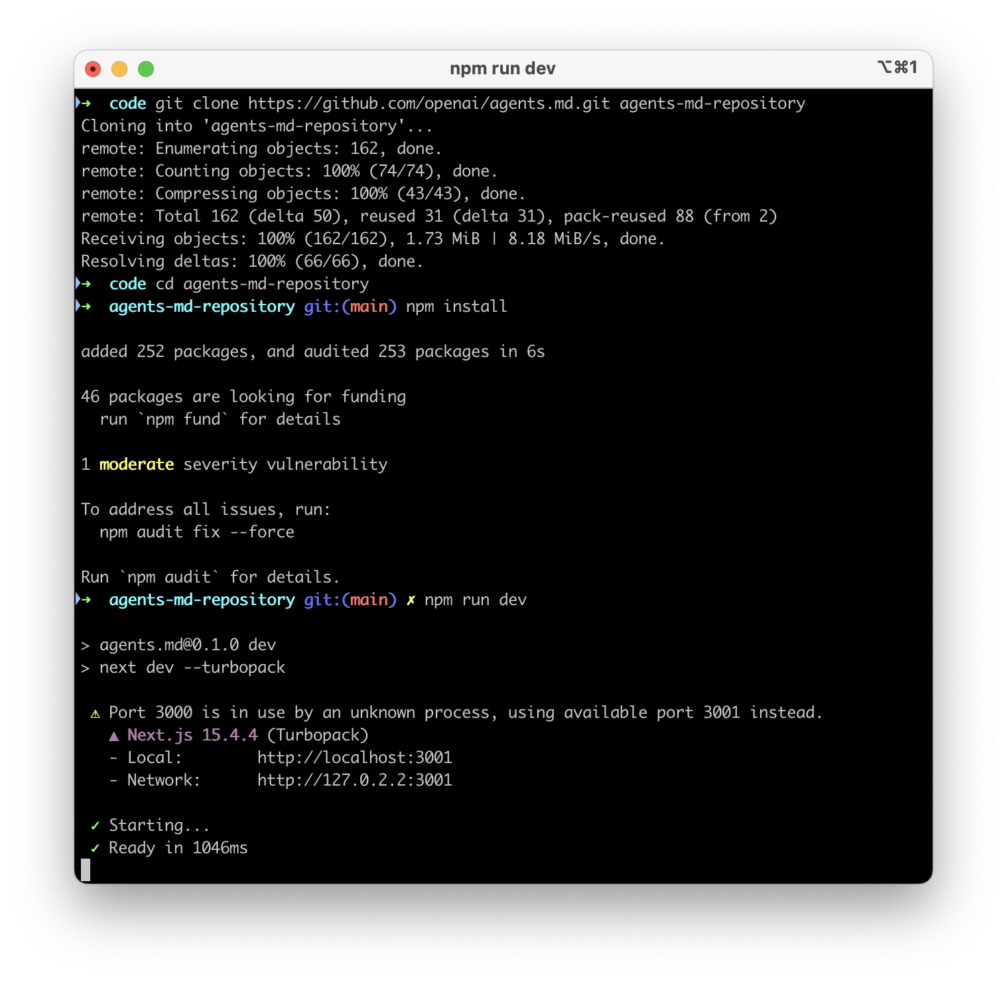Screen dimensions: 1007x982
Task: Close the terminal window with red button
Action: (x=93, y=69)
